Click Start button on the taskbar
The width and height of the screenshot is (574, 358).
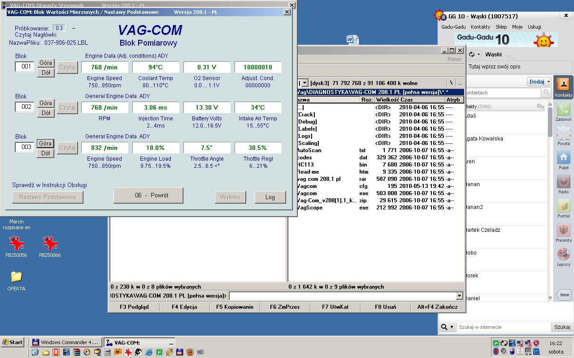pyautogui.click(x=13, y=342)
